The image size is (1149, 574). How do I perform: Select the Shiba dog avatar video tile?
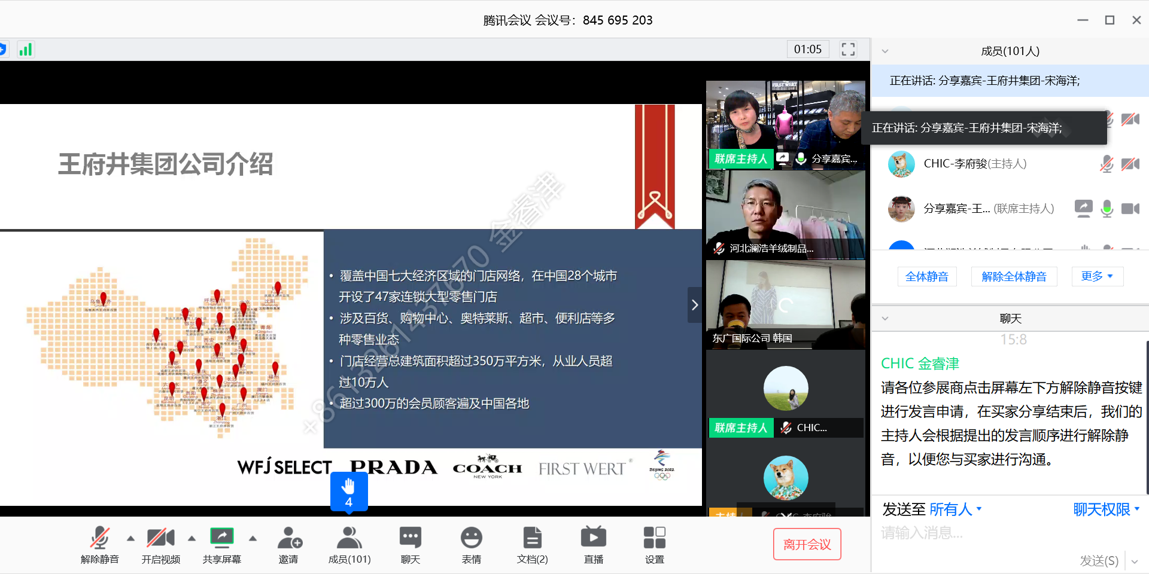tap(785, 478)
